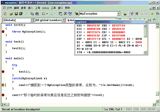Open the 编辑 menu
This screenshot has width=160, height=112.
pyautogui.click(x=16, y=8)
